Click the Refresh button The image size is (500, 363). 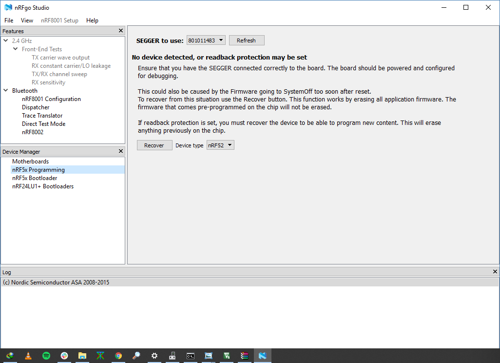(247, 40)
